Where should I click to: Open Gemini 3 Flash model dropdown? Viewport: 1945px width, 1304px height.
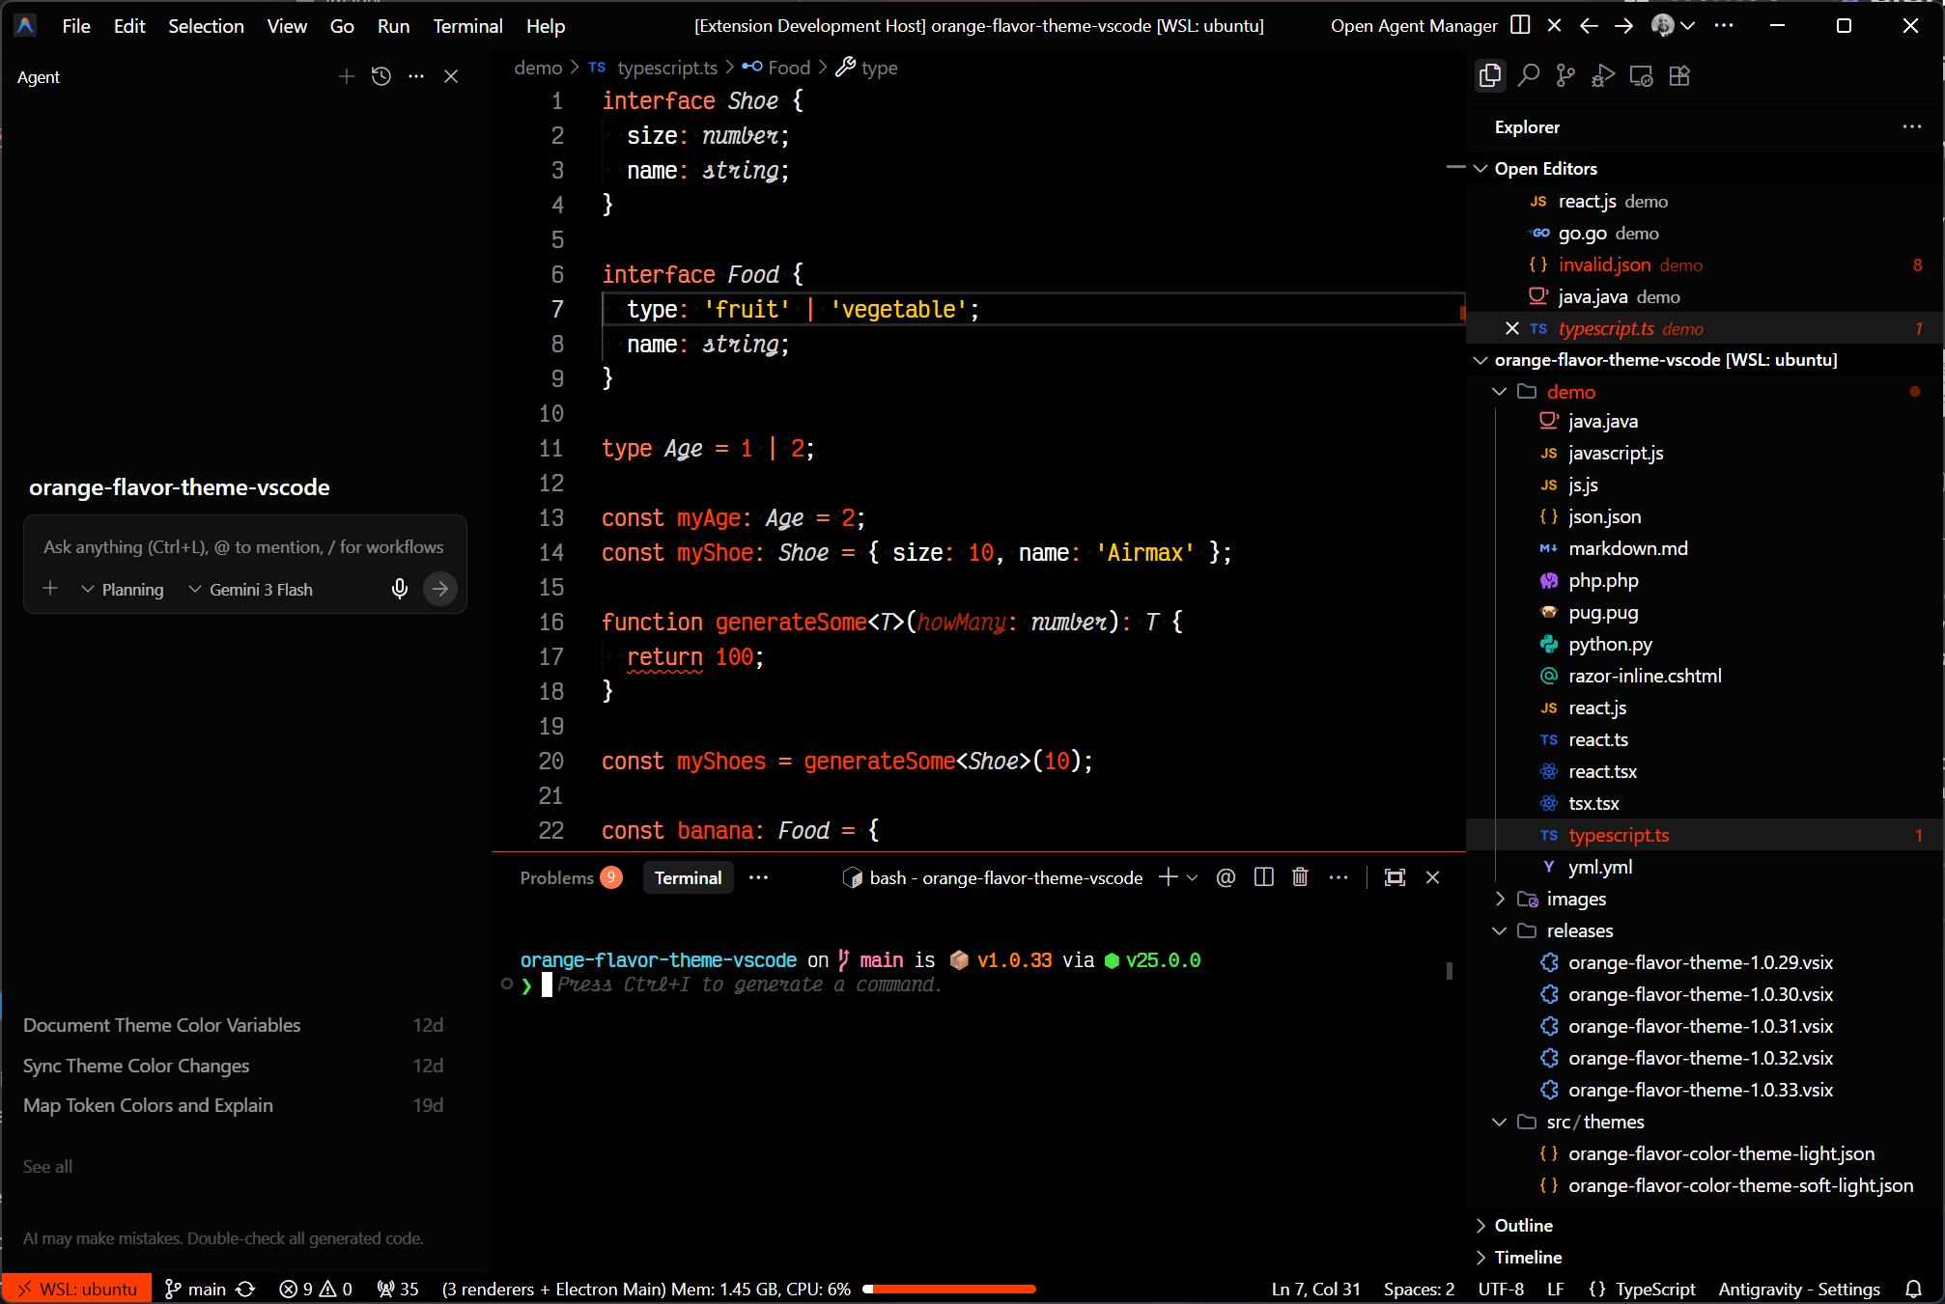pyautogui.click(x=250, y=589)
